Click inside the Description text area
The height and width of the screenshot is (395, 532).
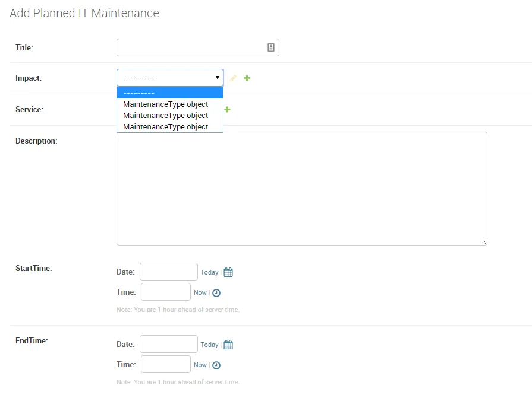point(301,188)
